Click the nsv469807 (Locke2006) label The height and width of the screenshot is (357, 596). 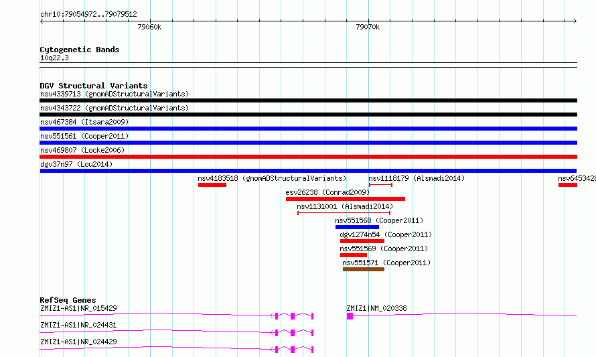click(82, 150)
